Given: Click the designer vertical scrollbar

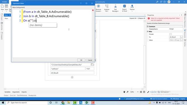Looking at the screenshot, I should coord(145,65).
